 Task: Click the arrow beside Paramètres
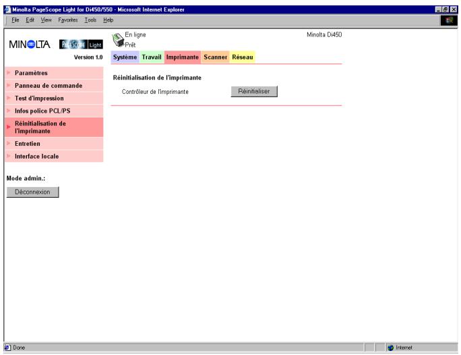9,72
